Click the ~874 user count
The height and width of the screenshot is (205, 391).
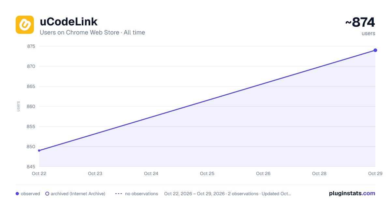click(x=360, y=22)
